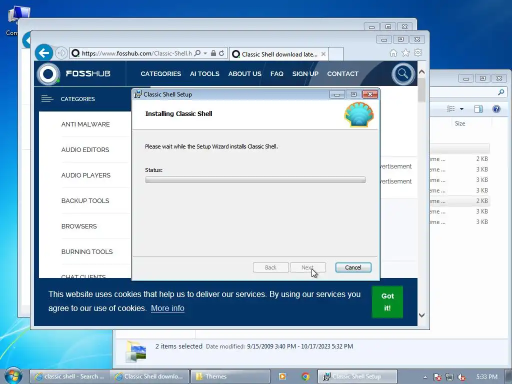
Task: Click the page vertical scrollbar thumb
Action: [x=421, y=90]
